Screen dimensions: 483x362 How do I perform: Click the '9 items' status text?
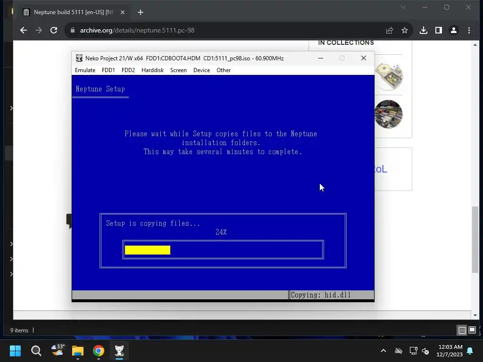coord(19,330)
